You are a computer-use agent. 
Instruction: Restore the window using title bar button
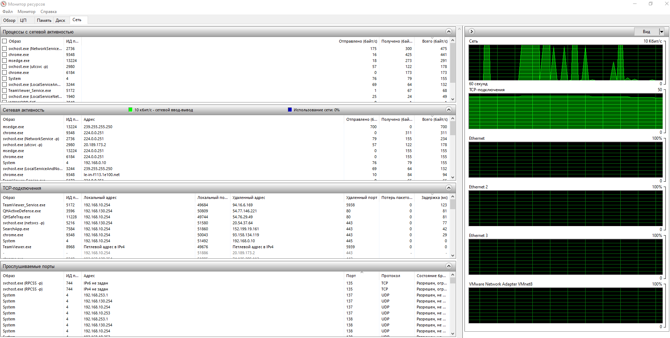point(651,4)
